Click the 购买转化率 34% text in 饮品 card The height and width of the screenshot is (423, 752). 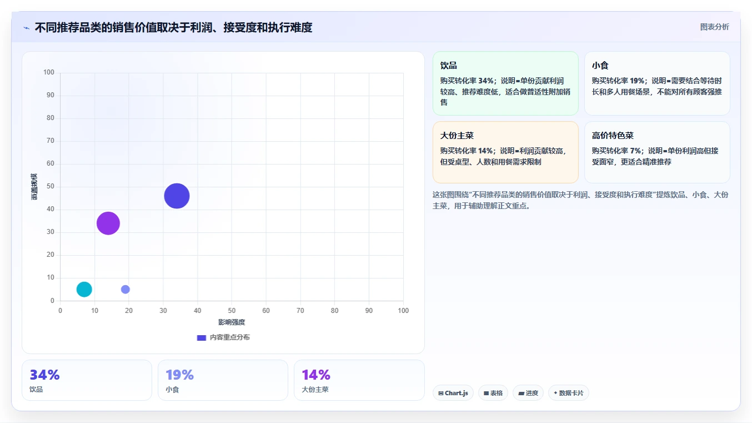click(467, 81)
